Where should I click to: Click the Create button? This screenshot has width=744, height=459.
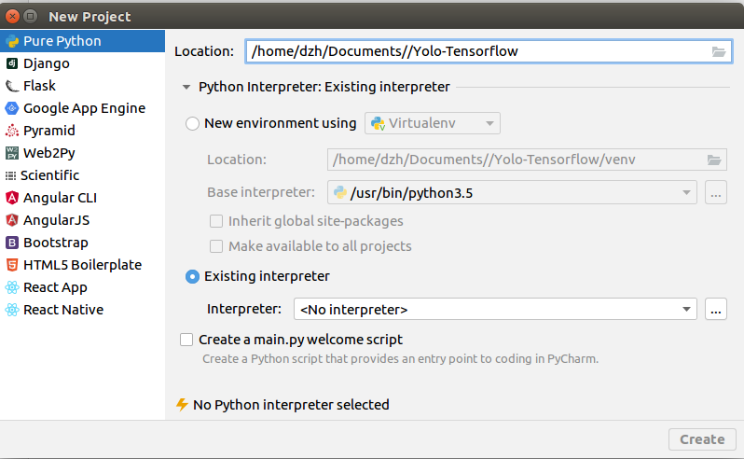[702, 439]
